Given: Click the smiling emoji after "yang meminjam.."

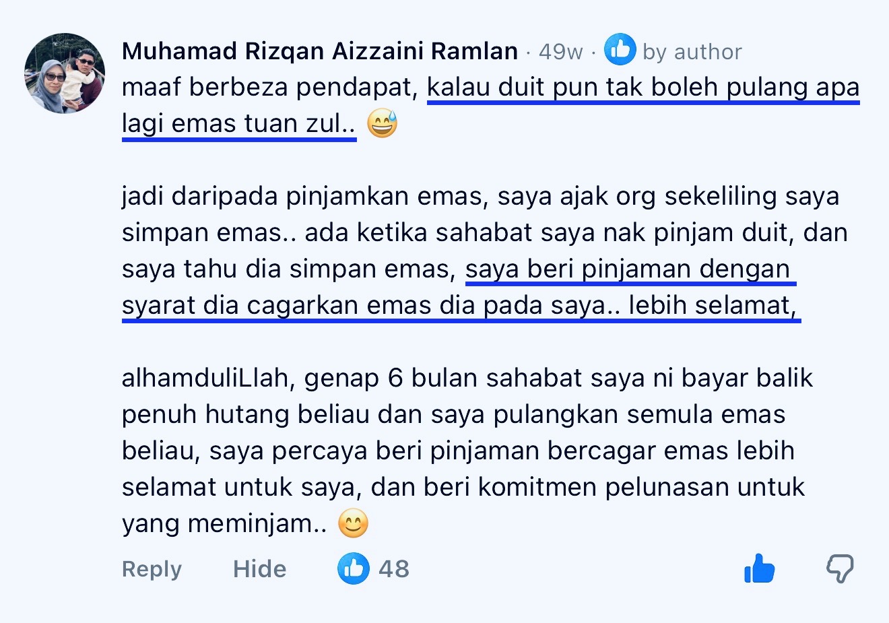Looking at the screenshot, I should point(353,523).
